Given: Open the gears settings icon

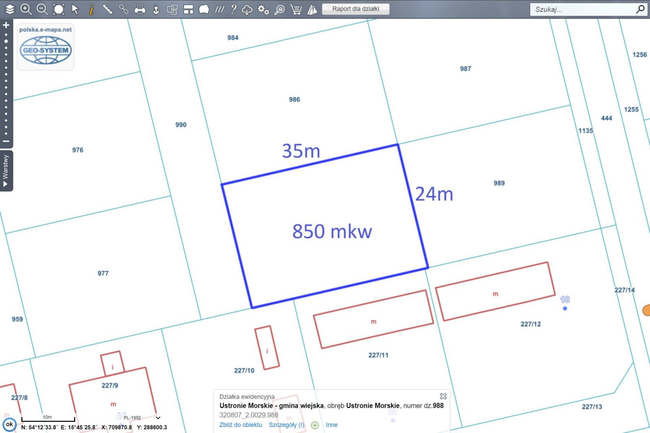Looking at the screenshot, I should coord(263,9).
